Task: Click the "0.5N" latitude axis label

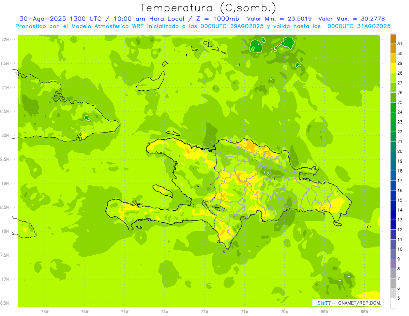Action: click(5, 111)
